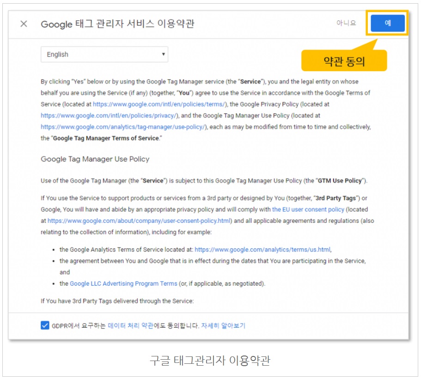Viewport: 421px width, 380px height.
Task: Follow the EU user consent policy link
Action: pyautogui.click(x=308, y=209)
